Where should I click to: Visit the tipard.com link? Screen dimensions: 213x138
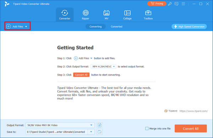coord(193,111)
